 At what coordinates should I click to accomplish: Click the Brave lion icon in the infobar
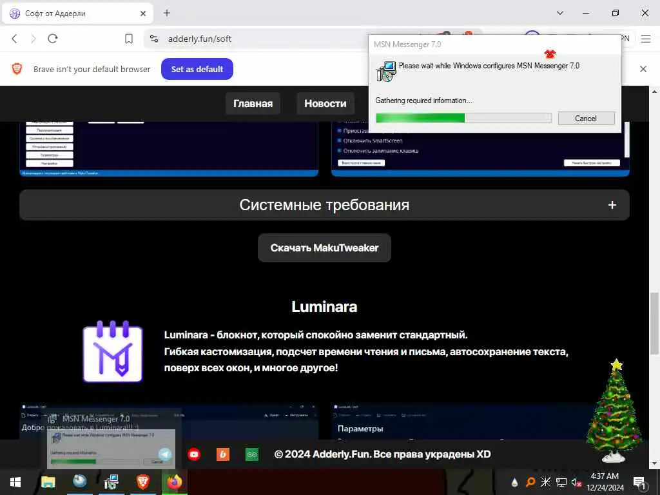17,69
